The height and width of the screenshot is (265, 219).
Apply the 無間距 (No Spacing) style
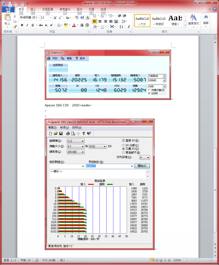[x=159, y=21]
